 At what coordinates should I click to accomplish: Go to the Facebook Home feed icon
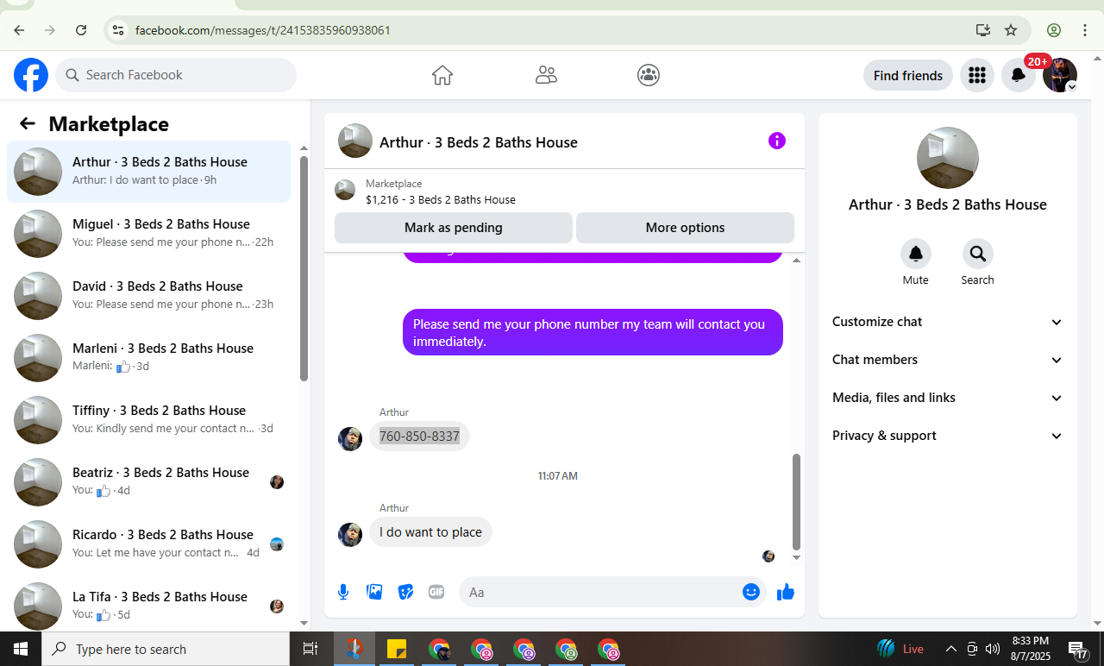click(x=442, y=75)
